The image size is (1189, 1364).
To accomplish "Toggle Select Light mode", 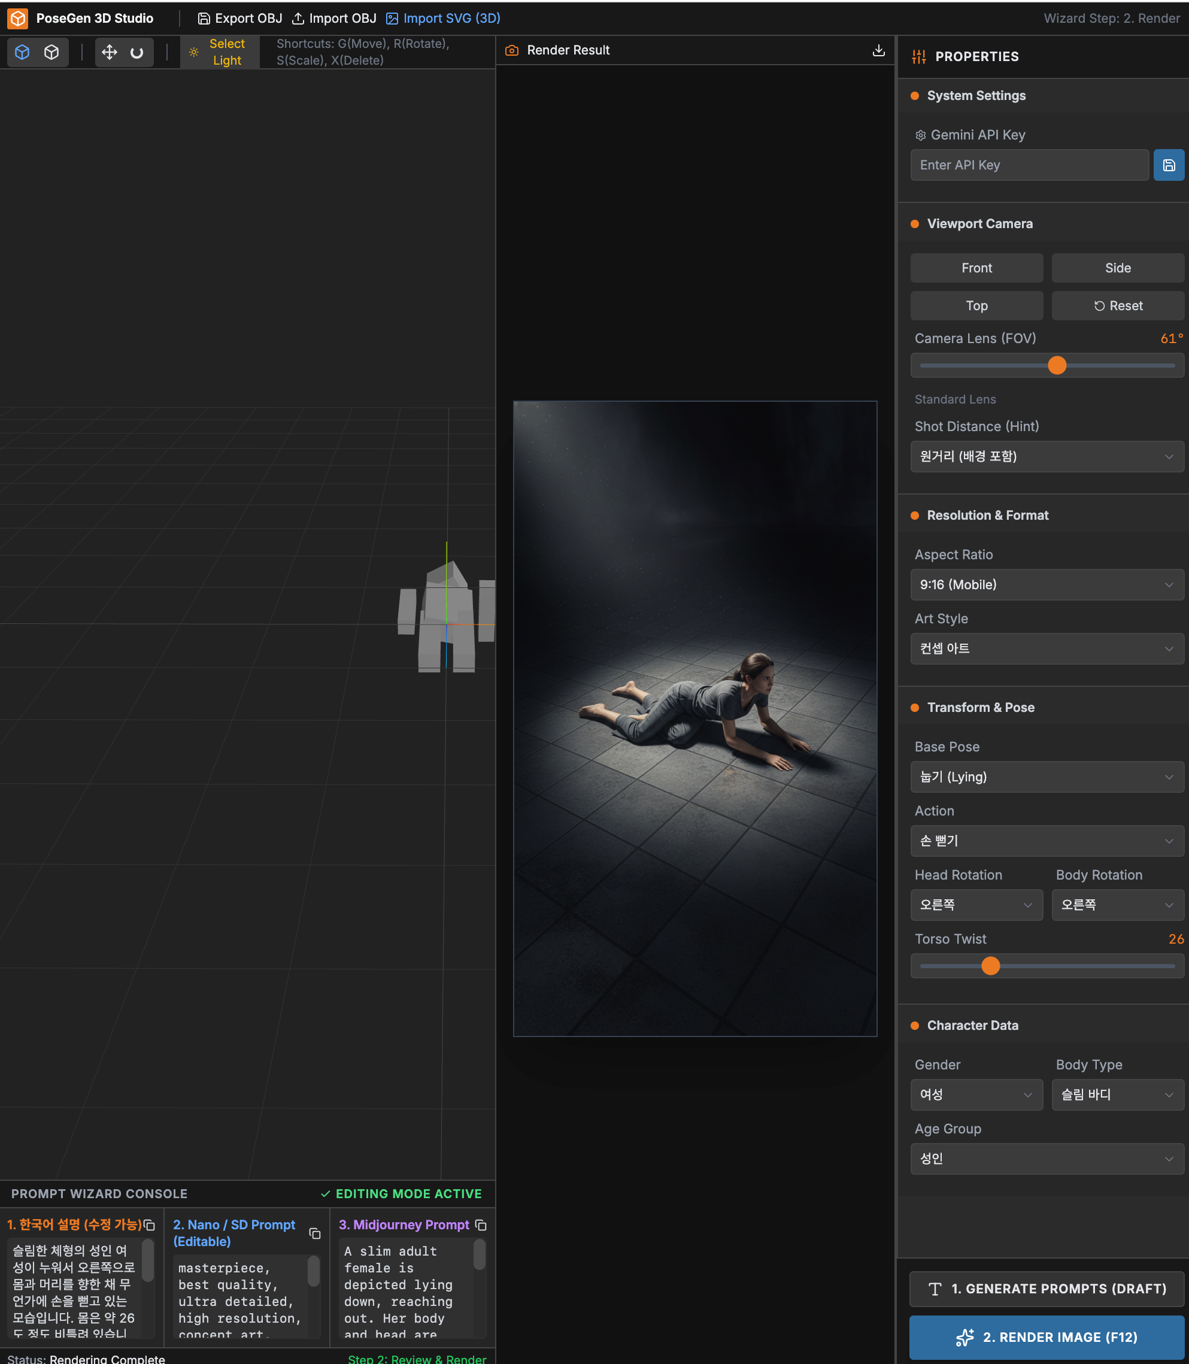I will pyautogui.click(x=220, y=51).
